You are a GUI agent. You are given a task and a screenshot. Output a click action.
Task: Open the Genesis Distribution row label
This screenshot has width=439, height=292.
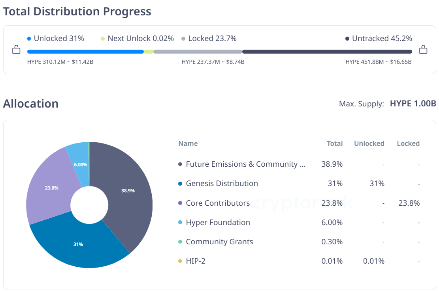(222, 184)
